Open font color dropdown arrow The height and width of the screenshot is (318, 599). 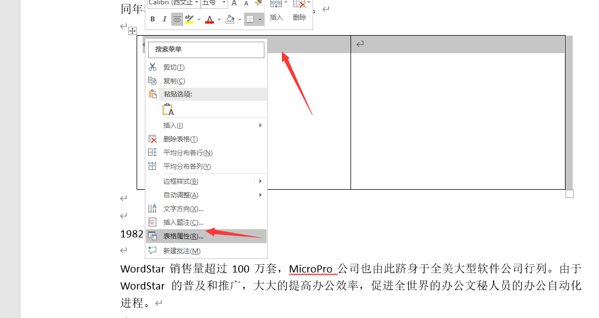219,19
